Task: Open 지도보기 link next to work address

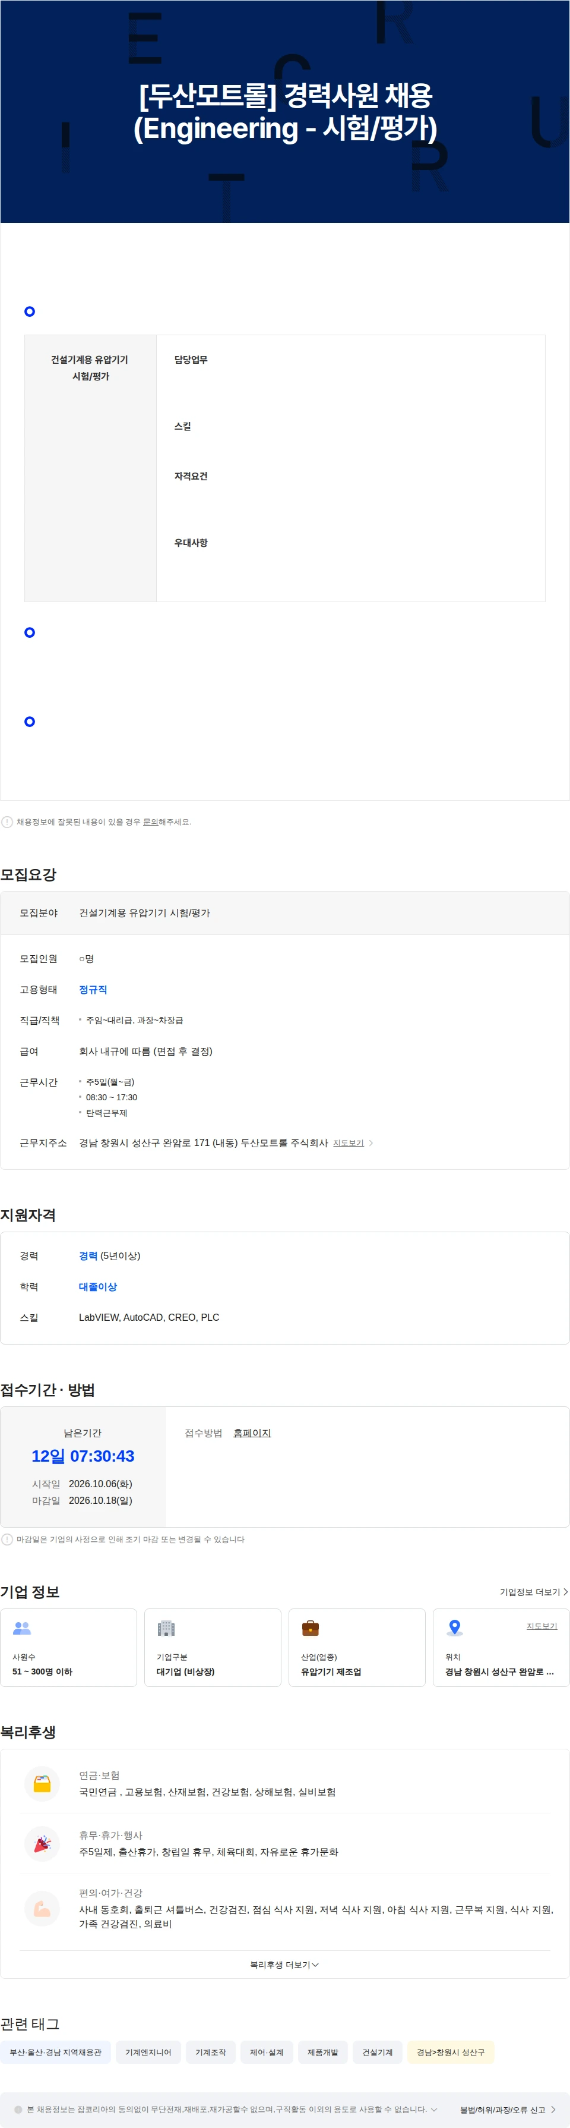Action: (348, 1143)
